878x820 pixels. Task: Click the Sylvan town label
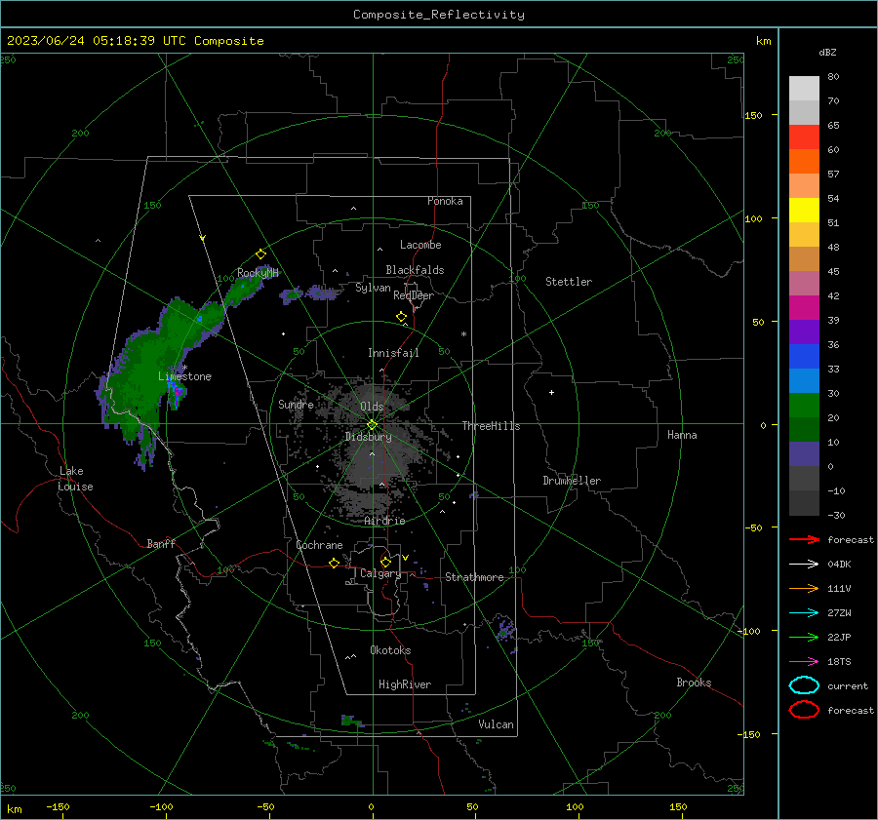[373, 288]
